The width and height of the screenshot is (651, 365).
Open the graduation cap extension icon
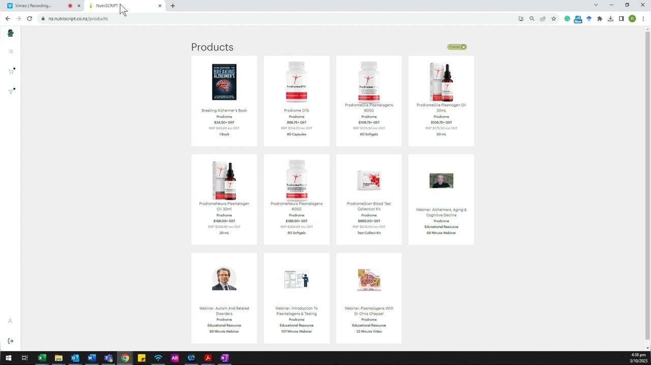point(589,19)
